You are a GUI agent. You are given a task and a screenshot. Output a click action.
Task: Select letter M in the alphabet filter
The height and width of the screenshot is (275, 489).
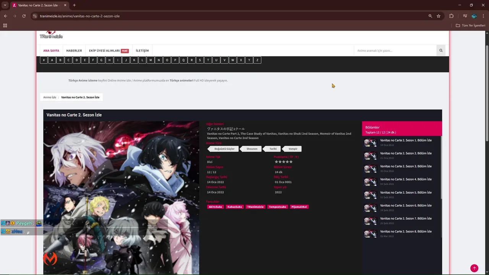click(151, 60)
